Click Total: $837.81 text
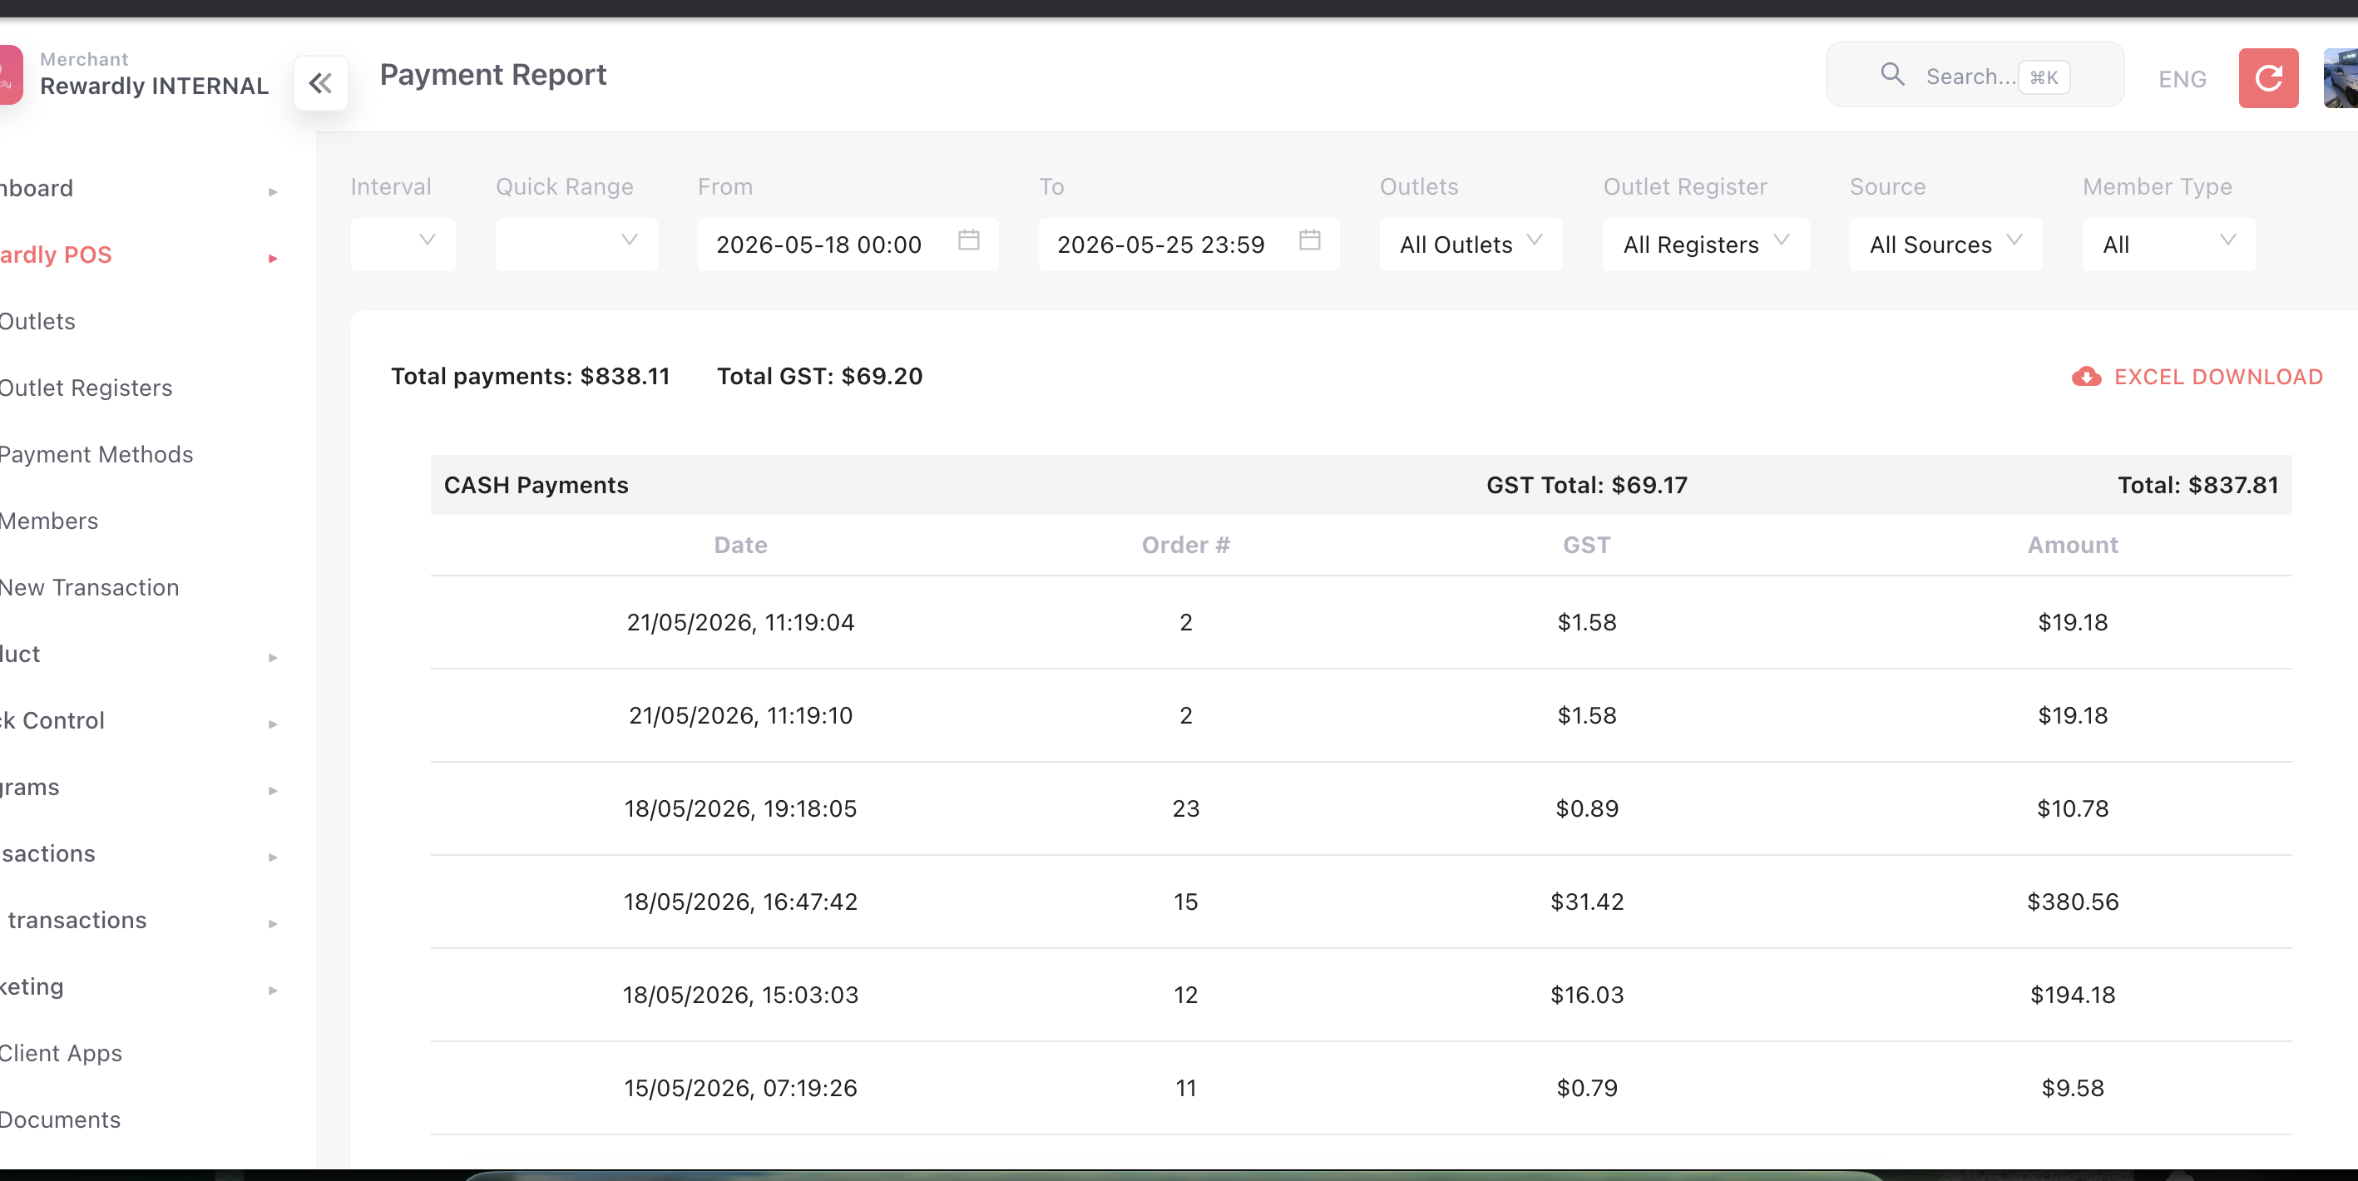 2197,485
